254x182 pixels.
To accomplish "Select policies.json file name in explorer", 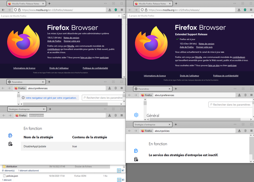I will click(x=12, y=176).
